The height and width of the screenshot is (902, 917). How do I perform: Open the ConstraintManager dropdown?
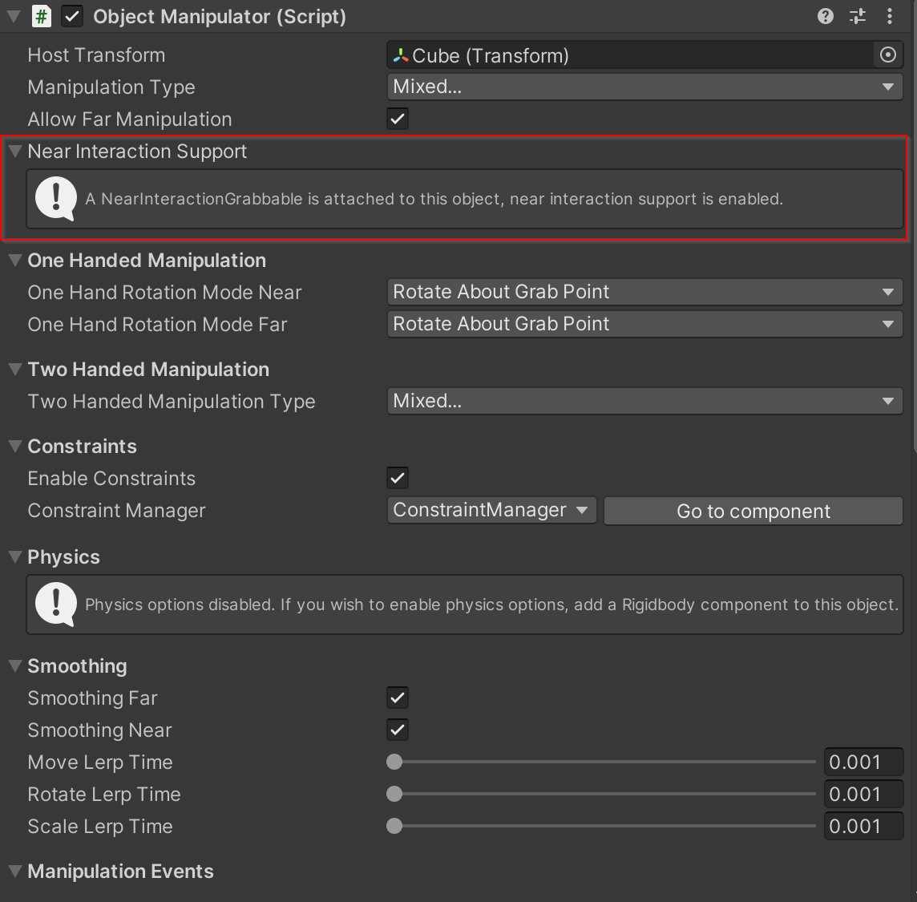pos(491,510)
